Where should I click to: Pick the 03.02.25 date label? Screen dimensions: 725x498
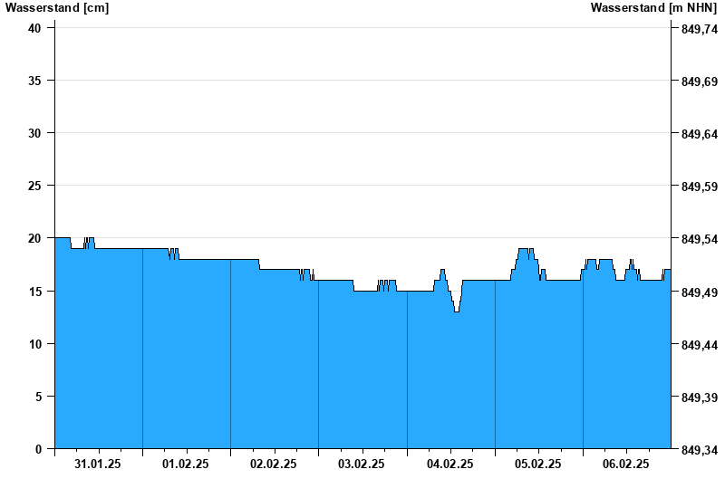pyautogui.click(x=361, y=464)
